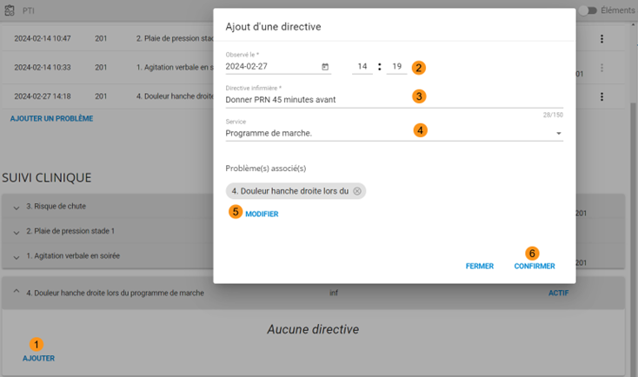Click Ajouter below Aucune directive

[38, 358]
